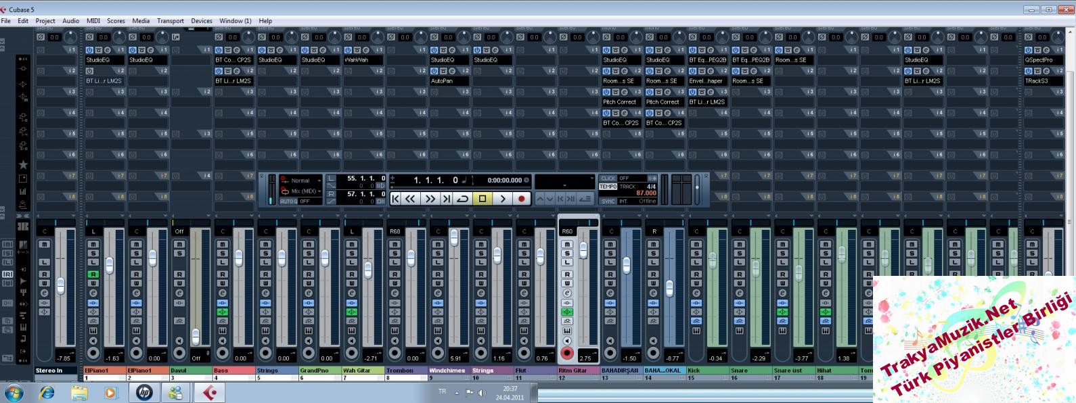Image resolution: width=1076 pixels, height=403 pixels.
Task: Click the Go to Previous Marker transport button
Action: 396,199
